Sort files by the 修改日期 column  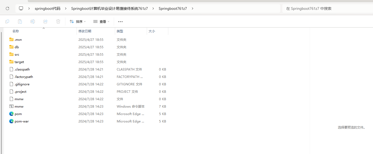pos(85,31)
